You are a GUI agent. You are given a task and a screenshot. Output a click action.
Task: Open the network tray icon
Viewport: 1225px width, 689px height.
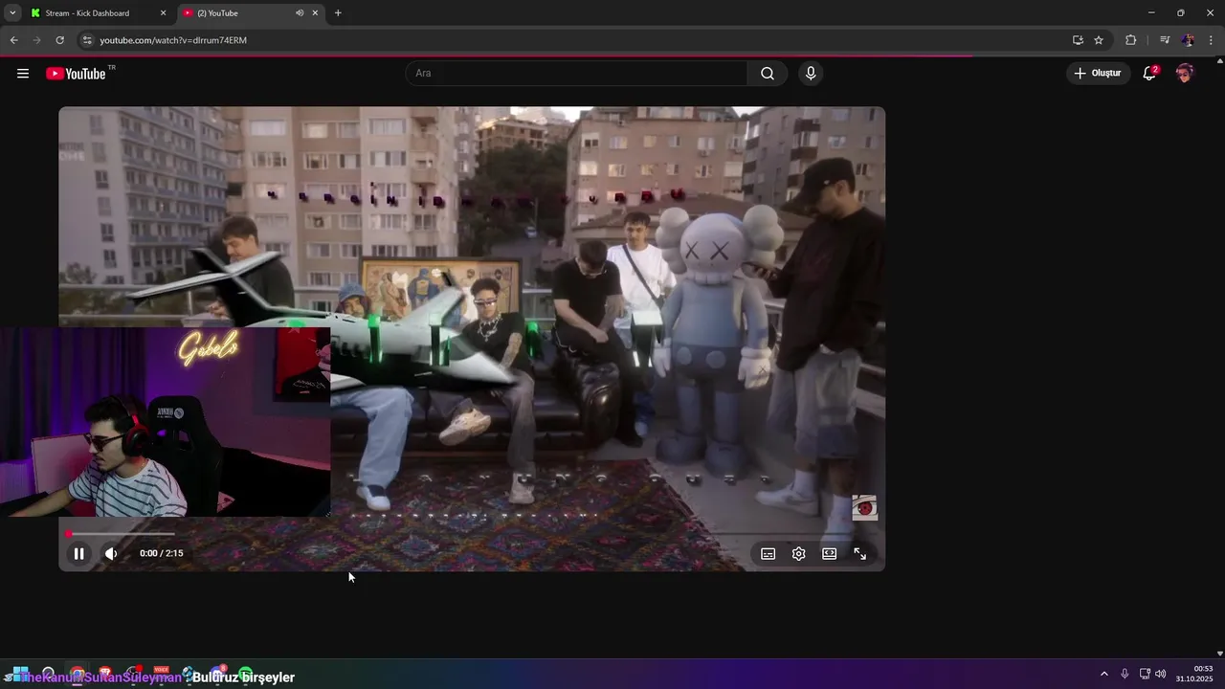[1145, 674]
